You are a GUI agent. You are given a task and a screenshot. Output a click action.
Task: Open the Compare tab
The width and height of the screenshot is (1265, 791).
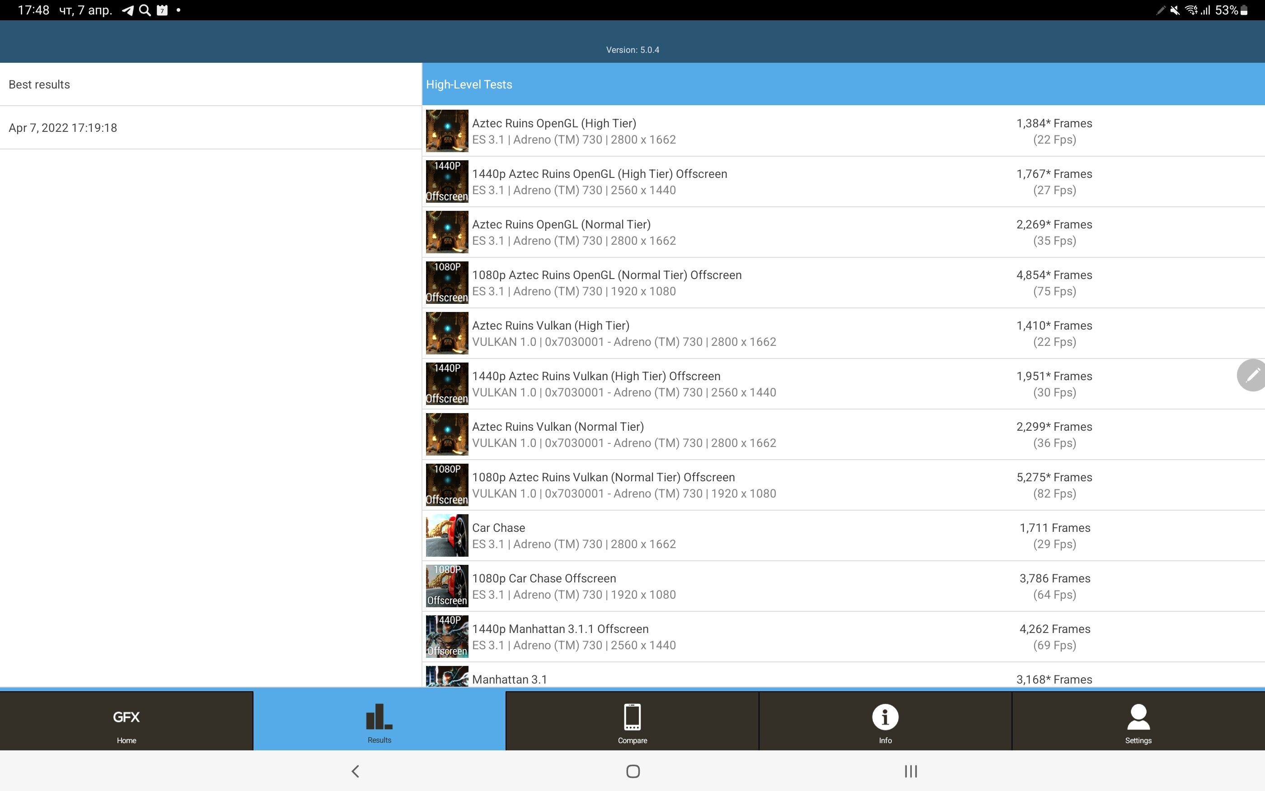tap(632, 721)
